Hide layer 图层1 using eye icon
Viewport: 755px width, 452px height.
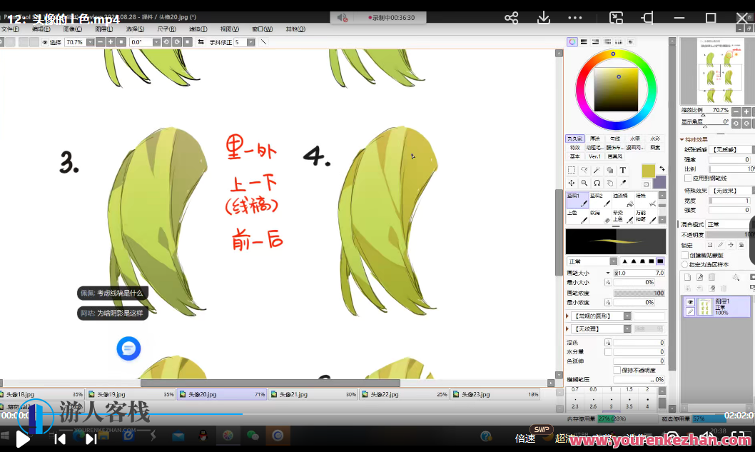[x=690, y=302]
